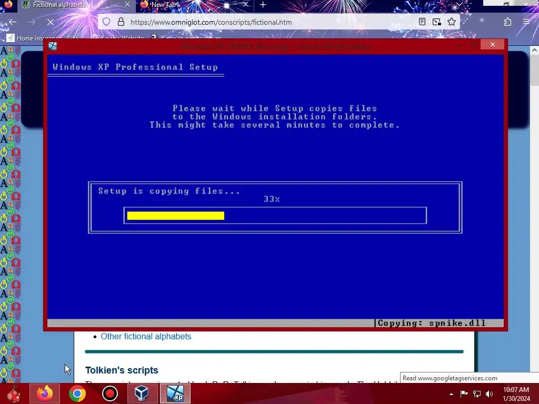Close the Fictional alphabets tab
The height and width of the screenshot is (404, 539).
coord(127,5)
